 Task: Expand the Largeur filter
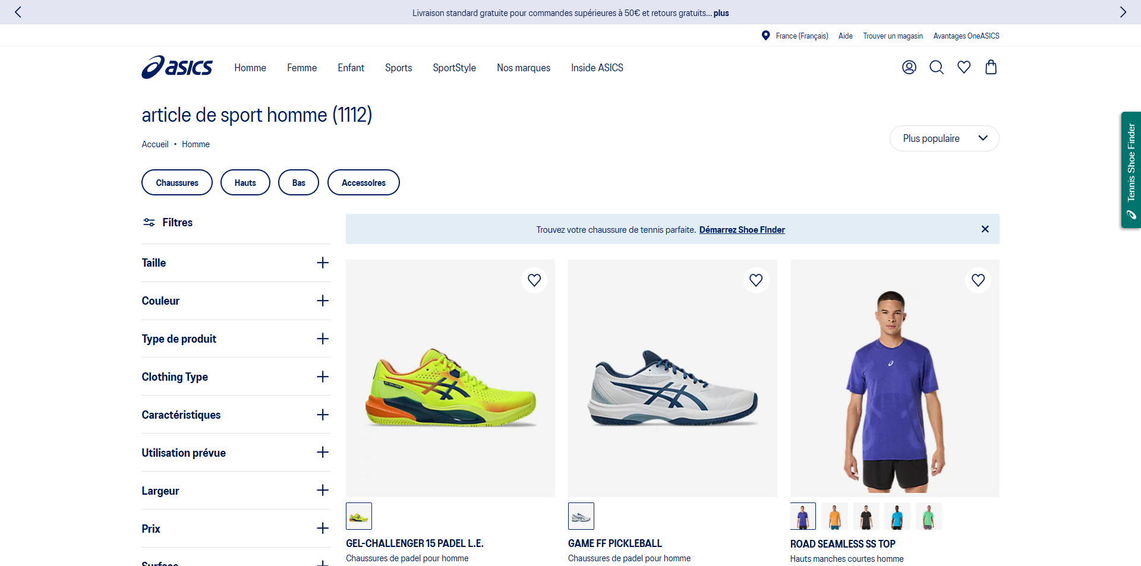pos(235,491)
